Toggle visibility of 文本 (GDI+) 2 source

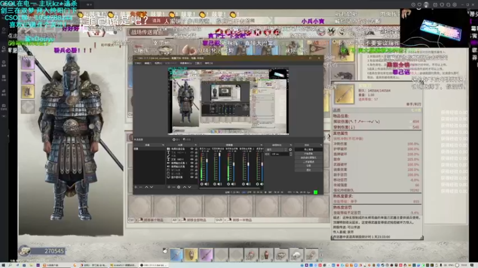click(x=192, y=152)
